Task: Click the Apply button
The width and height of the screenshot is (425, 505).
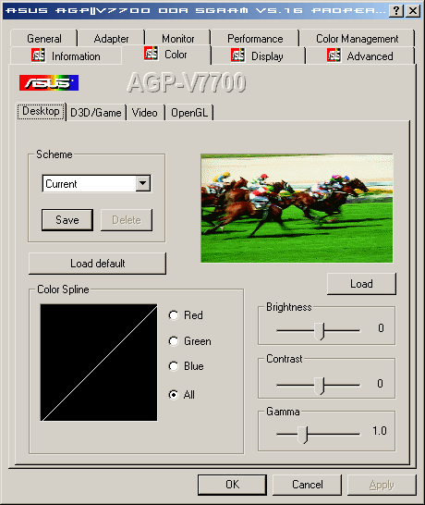Action: point(382,485)
